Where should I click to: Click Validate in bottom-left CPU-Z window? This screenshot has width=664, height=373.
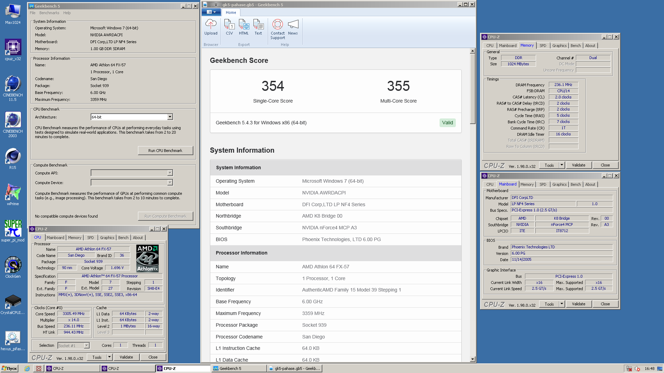click(x=126, y=357)
